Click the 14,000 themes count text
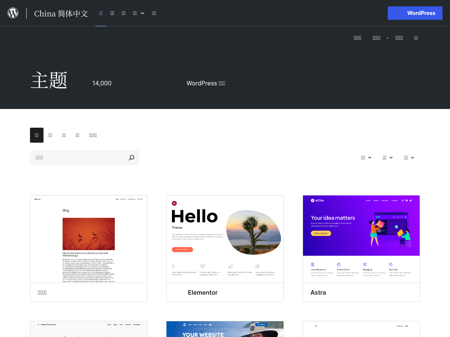This screenshot has height=337, width=450. (102, 83)
